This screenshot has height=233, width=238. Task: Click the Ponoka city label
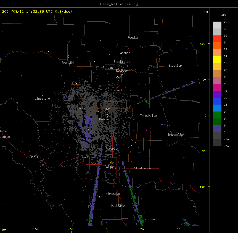pyautogui.click(x=133, y=38)
